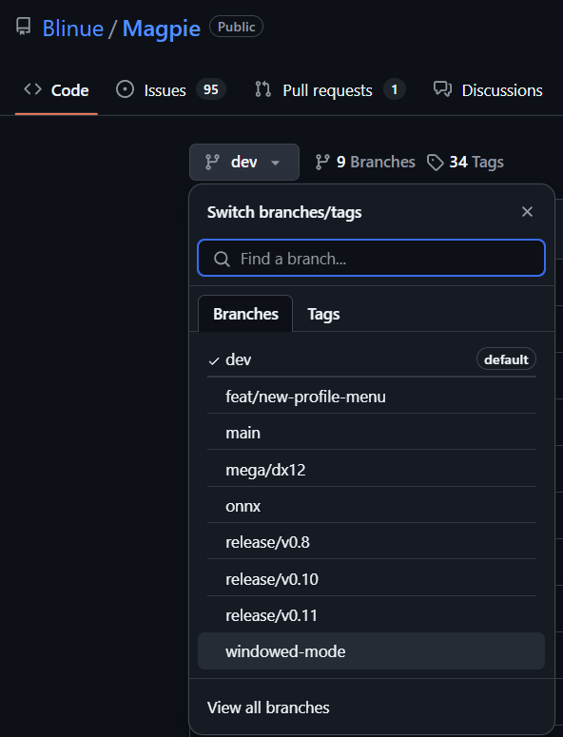Image resolution: width=563 pixels, height=737 pixels.
Task: Switch to the Code tab
Action: coord(56,89)
